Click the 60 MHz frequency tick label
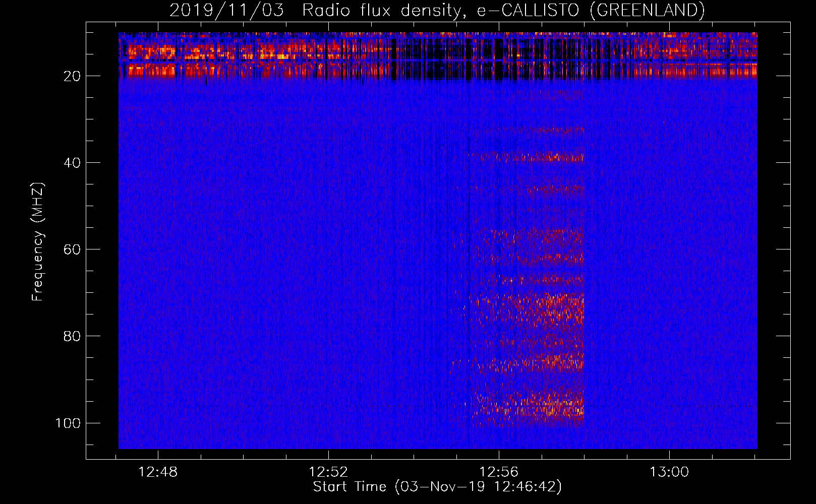The height and width of the screenshot is (504, 816). [72, 249]
